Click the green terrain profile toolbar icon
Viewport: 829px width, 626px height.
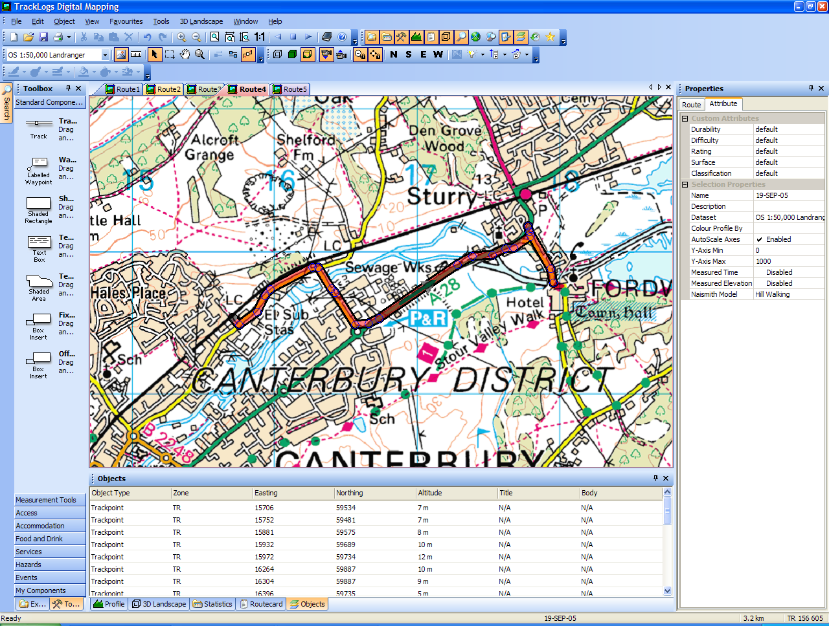[416, 38]
